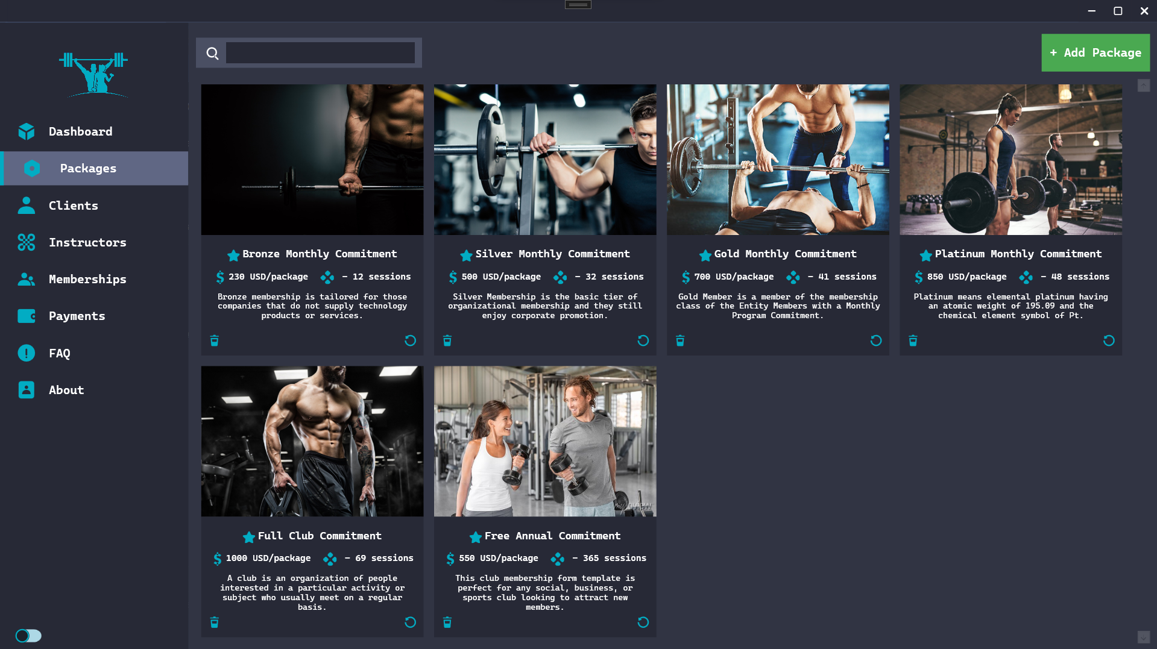This screenshot has height=649, width=1157.
Task: Click the Add Package button
Action: point(1095,53)
